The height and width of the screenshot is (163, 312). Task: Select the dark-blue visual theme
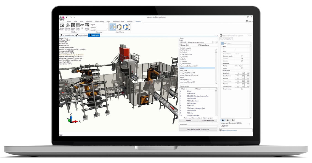pyautogui.click(x=125, y=27)
